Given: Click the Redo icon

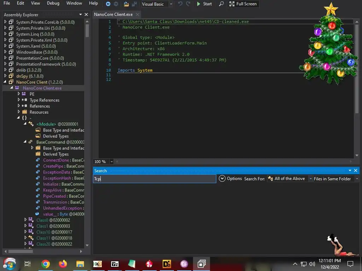Looking at the screenshot, I should 188,4.
